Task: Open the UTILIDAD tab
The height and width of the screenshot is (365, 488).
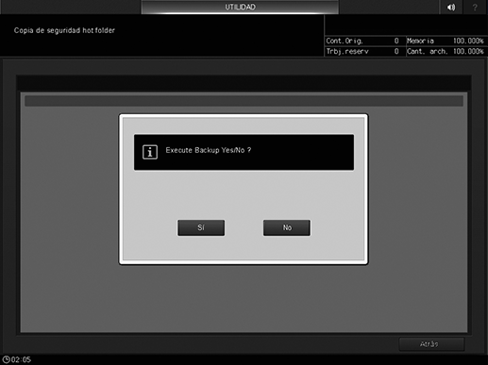Action: [x=240, y=7]
